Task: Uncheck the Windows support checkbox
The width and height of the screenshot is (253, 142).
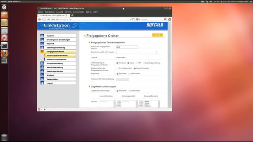Action: [x=117, y=63]
